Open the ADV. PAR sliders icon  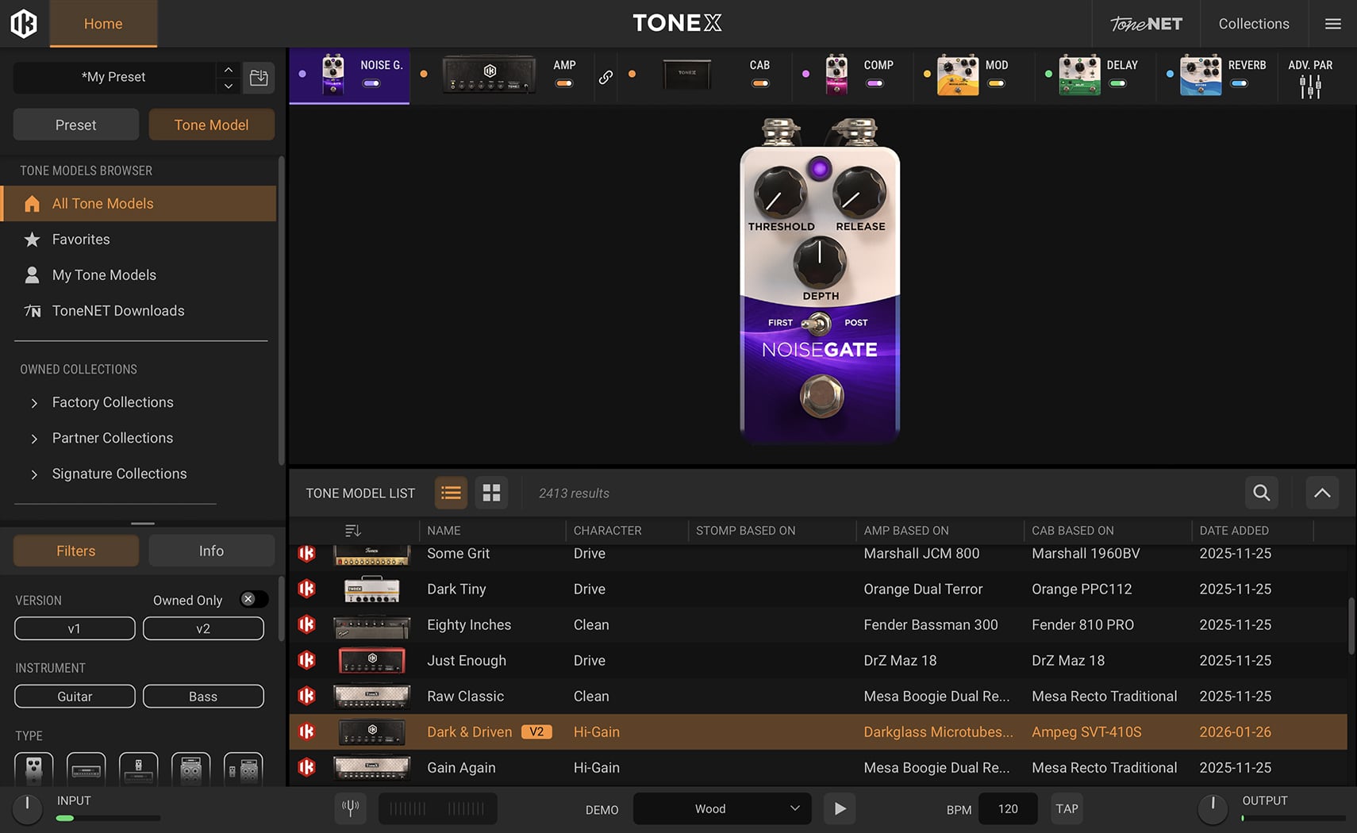click(x=1310, y=86)
